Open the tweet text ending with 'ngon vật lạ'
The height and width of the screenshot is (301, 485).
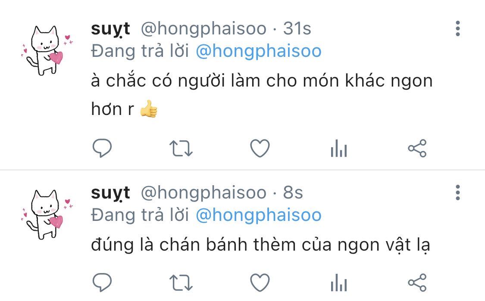tap(260, 245)
